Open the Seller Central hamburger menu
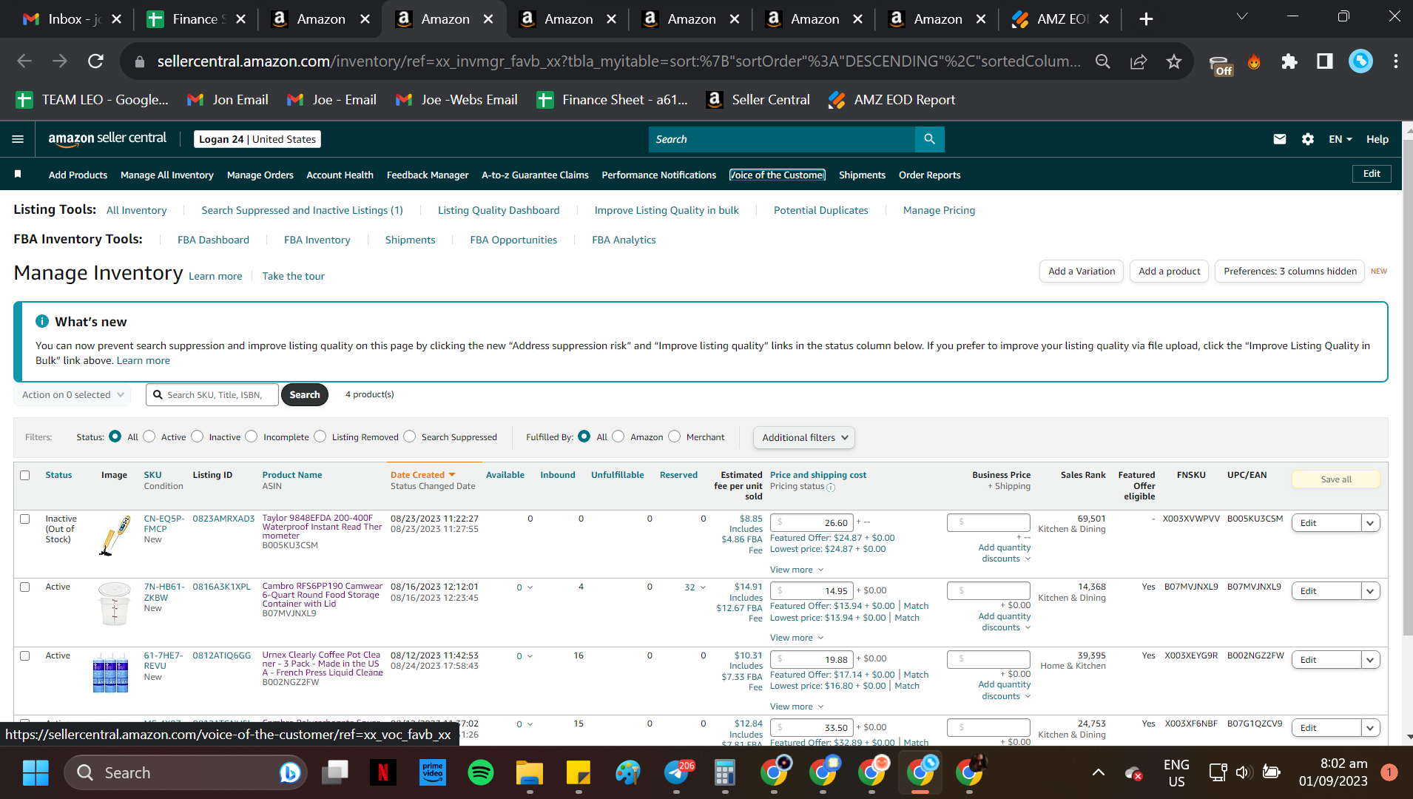The width and height of the screenshot is (1413, 799). click(18, 139)
